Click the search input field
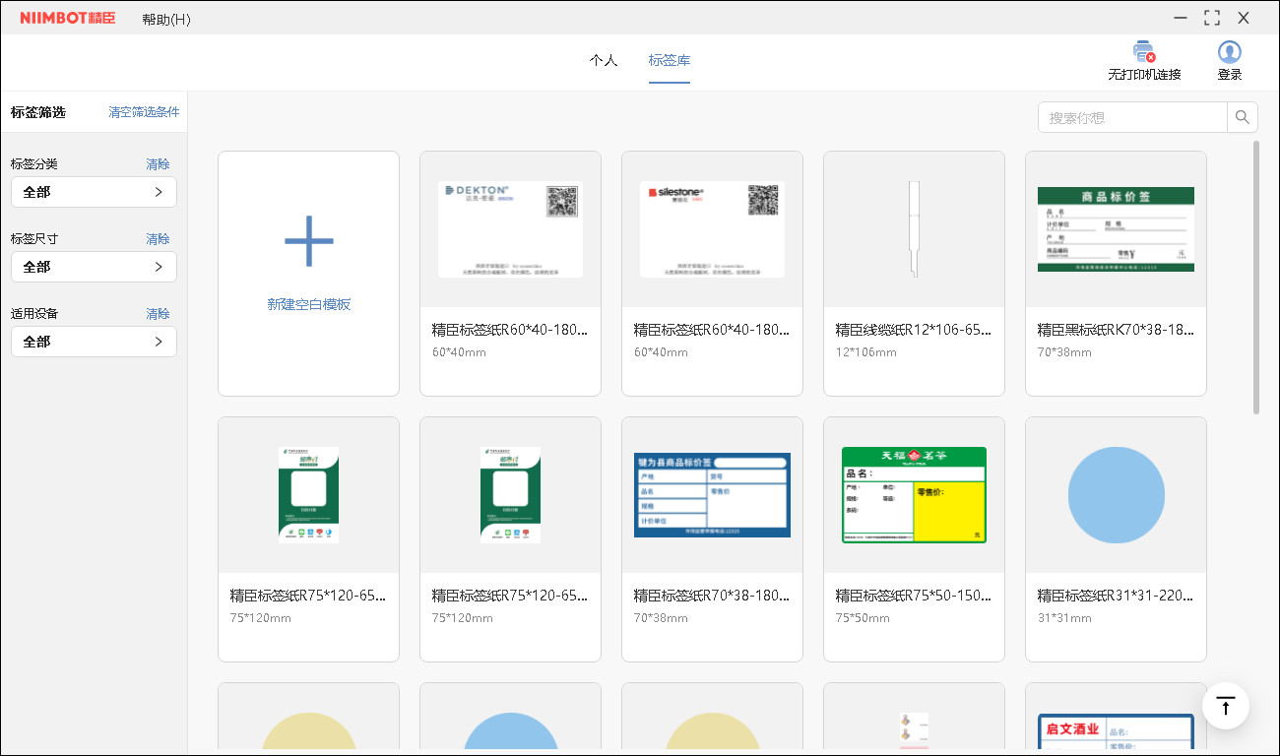1280x756 pixels. pos(1132,117)
